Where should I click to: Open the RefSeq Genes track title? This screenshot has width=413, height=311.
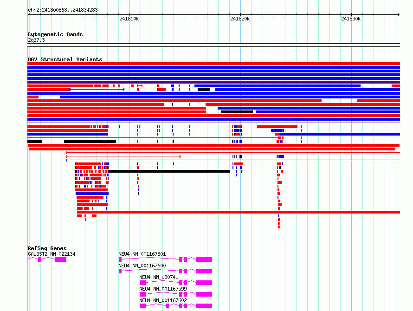(47, 248)
